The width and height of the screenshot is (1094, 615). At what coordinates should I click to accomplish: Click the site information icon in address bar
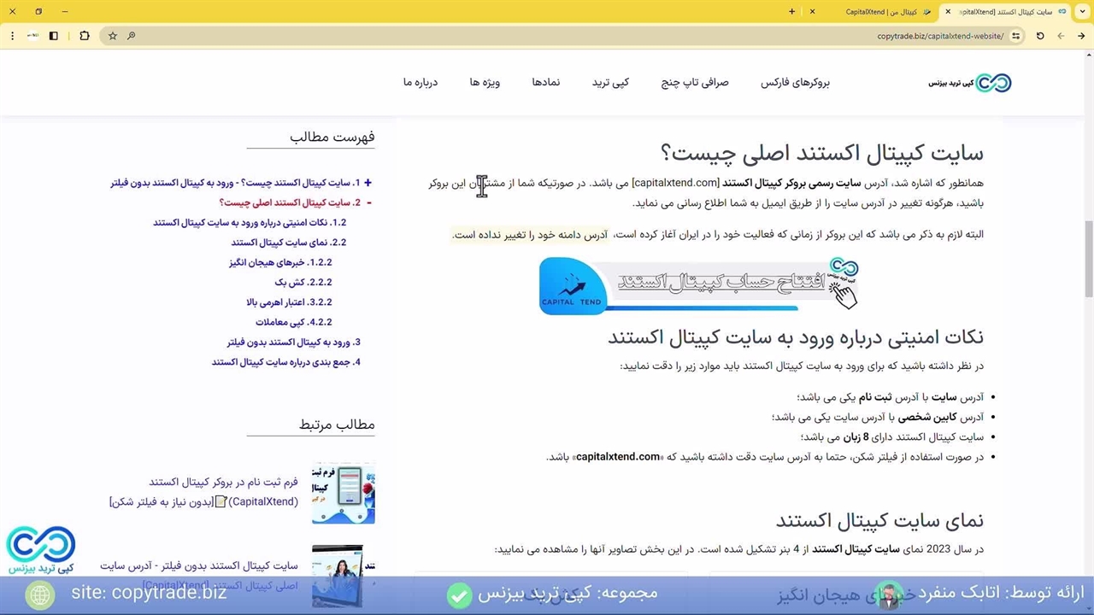click(1015, 36)
